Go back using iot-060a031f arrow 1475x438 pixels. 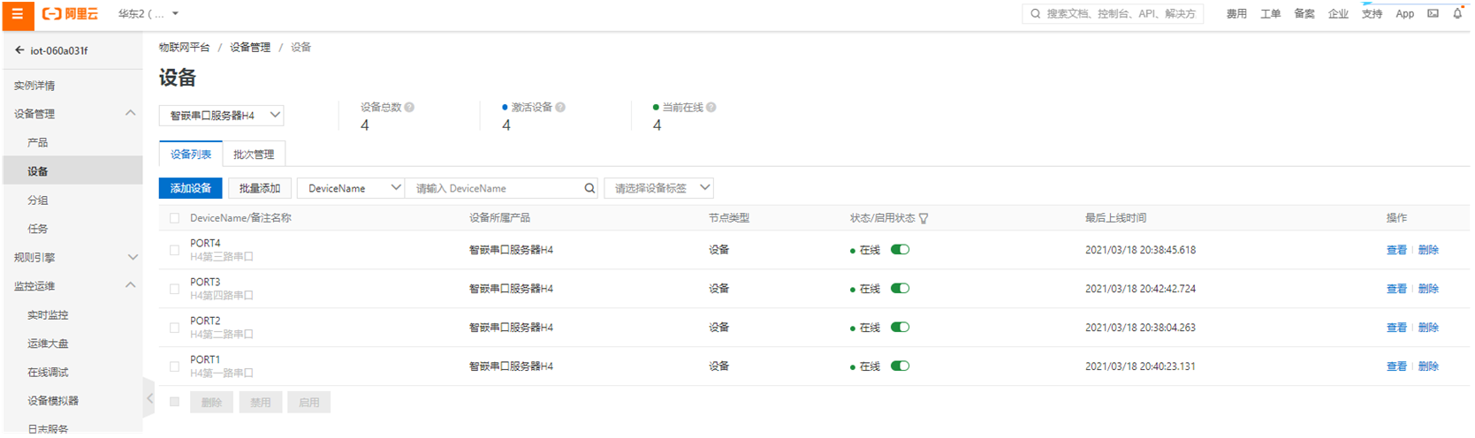(19, 50)
